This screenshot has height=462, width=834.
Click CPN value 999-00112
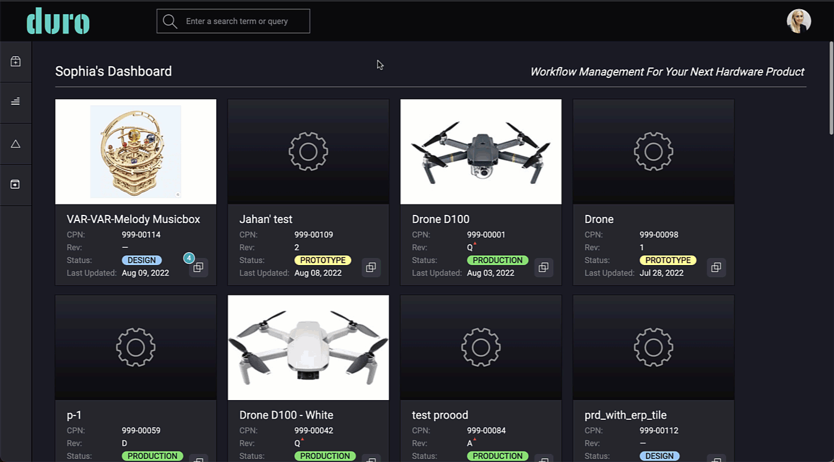[x=659, y=430]
